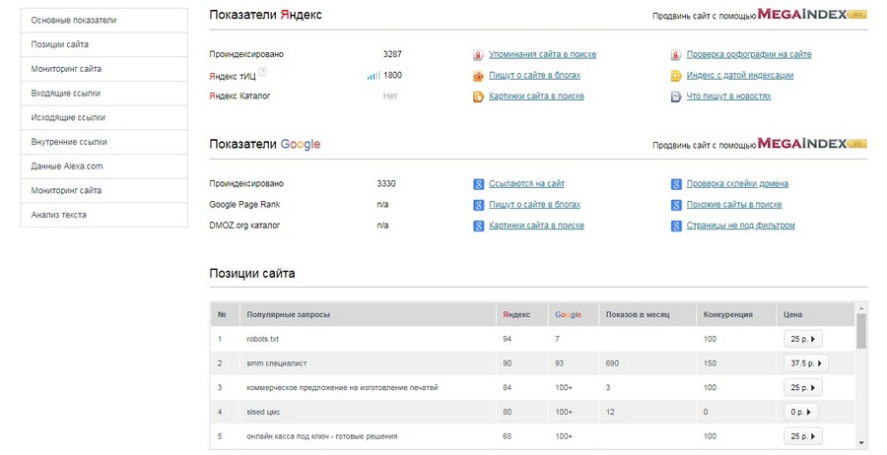Open 'Похожие сайты в поиске' link
Screen dimensions: 887x455
(x=734, y=205)
